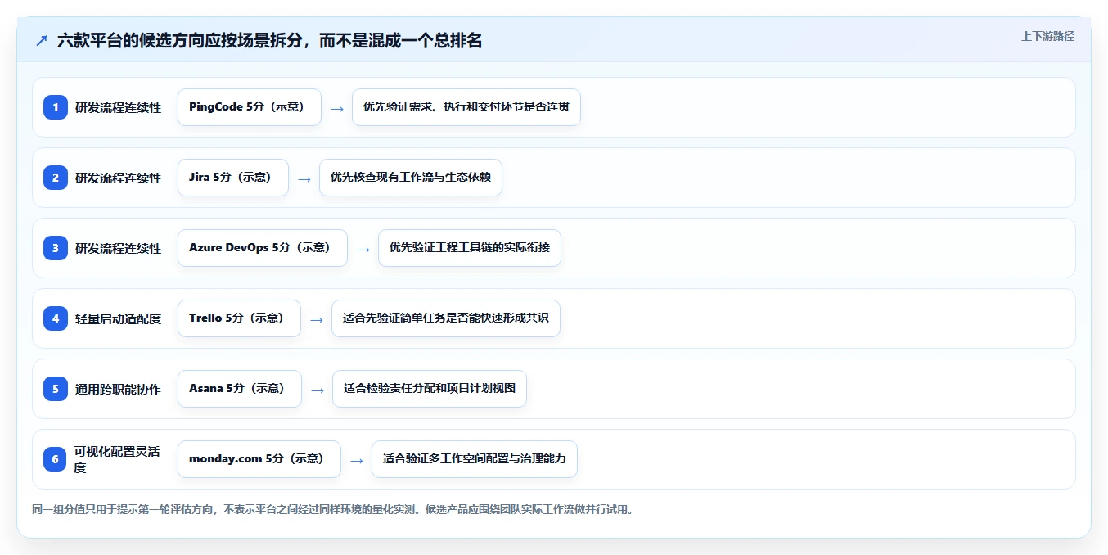
Task: Select the number 3 badge
Action: (56, 248)
